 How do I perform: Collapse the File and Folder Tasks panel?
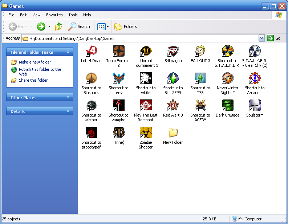[x=68, y=52]
